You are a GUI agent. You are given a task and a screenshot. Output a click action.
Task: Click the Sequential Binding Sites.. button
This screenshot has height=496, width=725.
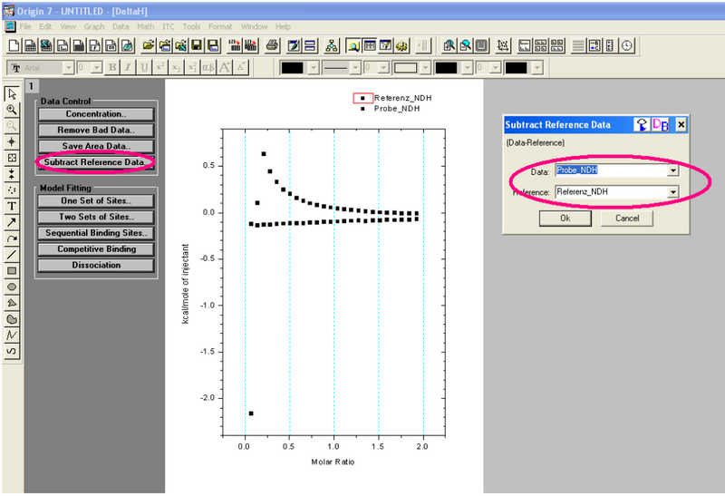[x=96, y=233]
